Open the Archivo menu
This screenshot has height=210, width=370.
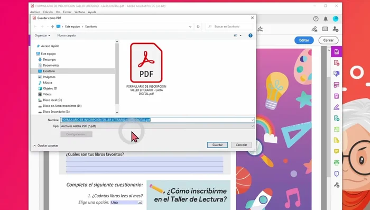[35, 12]
